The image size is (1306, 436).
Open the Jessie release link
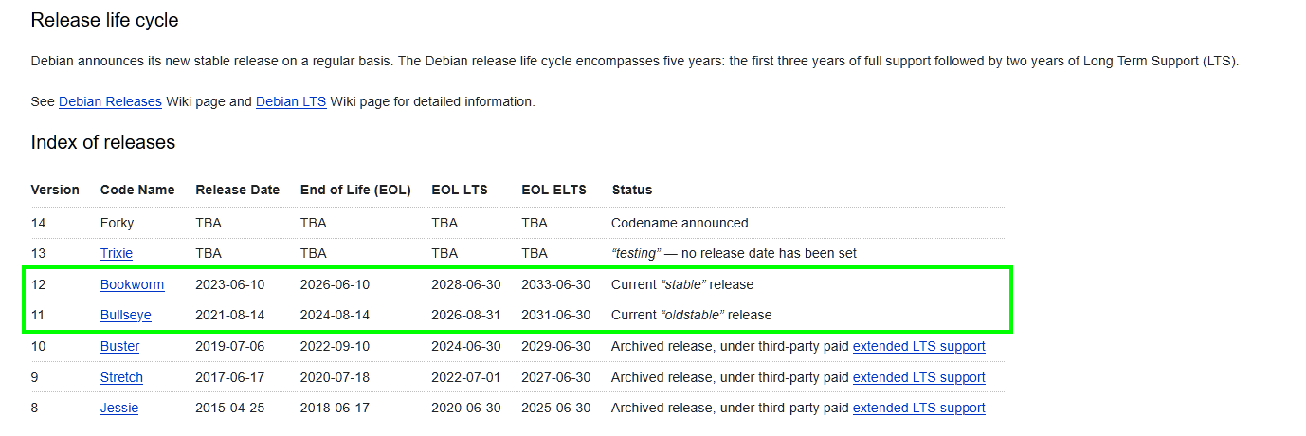point(119,408)
